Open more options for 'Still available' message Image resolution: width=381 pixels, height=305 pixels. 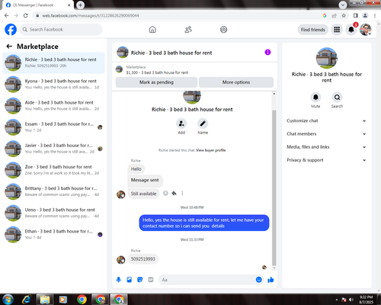click(x=182, y=194)
